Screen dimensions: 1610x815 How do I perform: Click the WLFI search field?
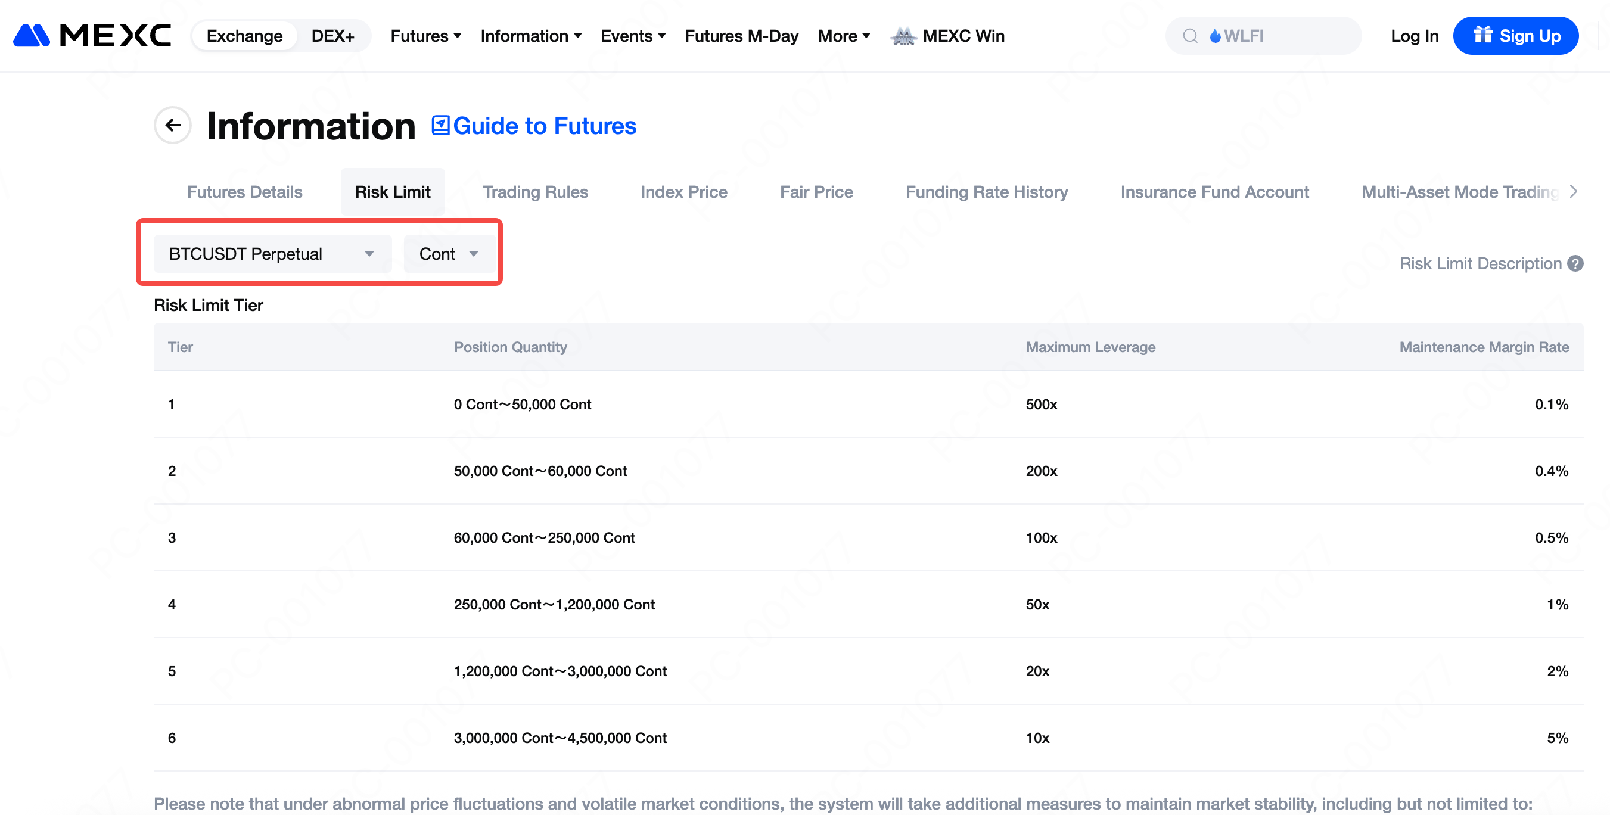tap(1275, 36)
